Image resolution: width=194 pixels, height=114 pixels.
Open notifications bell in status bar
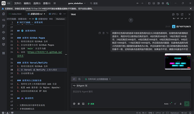pos(190,113)
